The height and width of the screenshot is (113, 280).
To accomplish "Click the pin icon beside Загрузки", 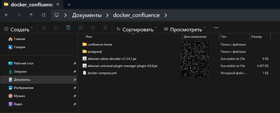I will pyautogui.click(x=75, y=72).
